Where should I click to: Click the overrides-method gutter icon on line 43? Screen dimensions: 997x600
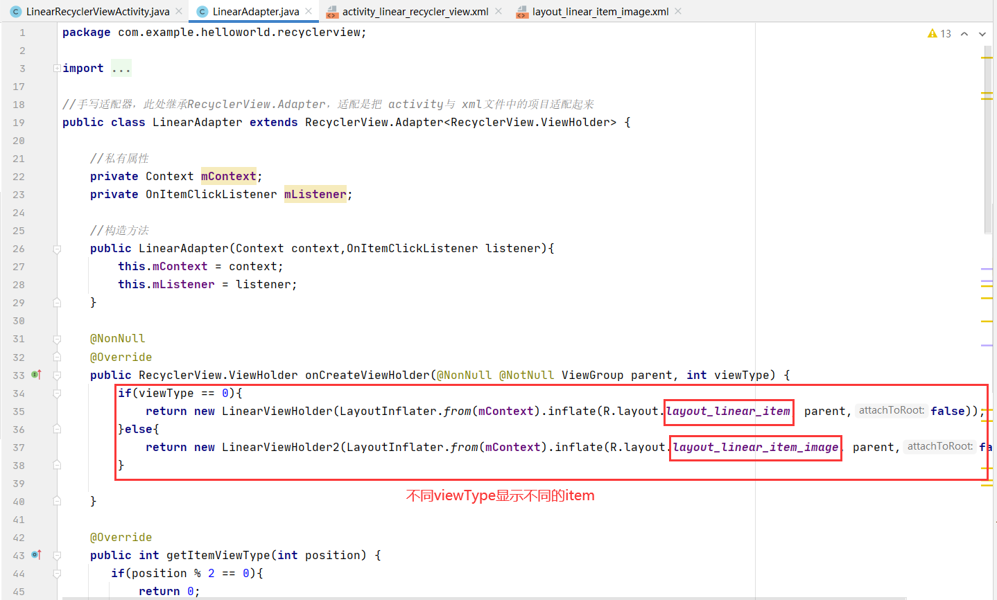pyautogui.click(x=37, y=555)
